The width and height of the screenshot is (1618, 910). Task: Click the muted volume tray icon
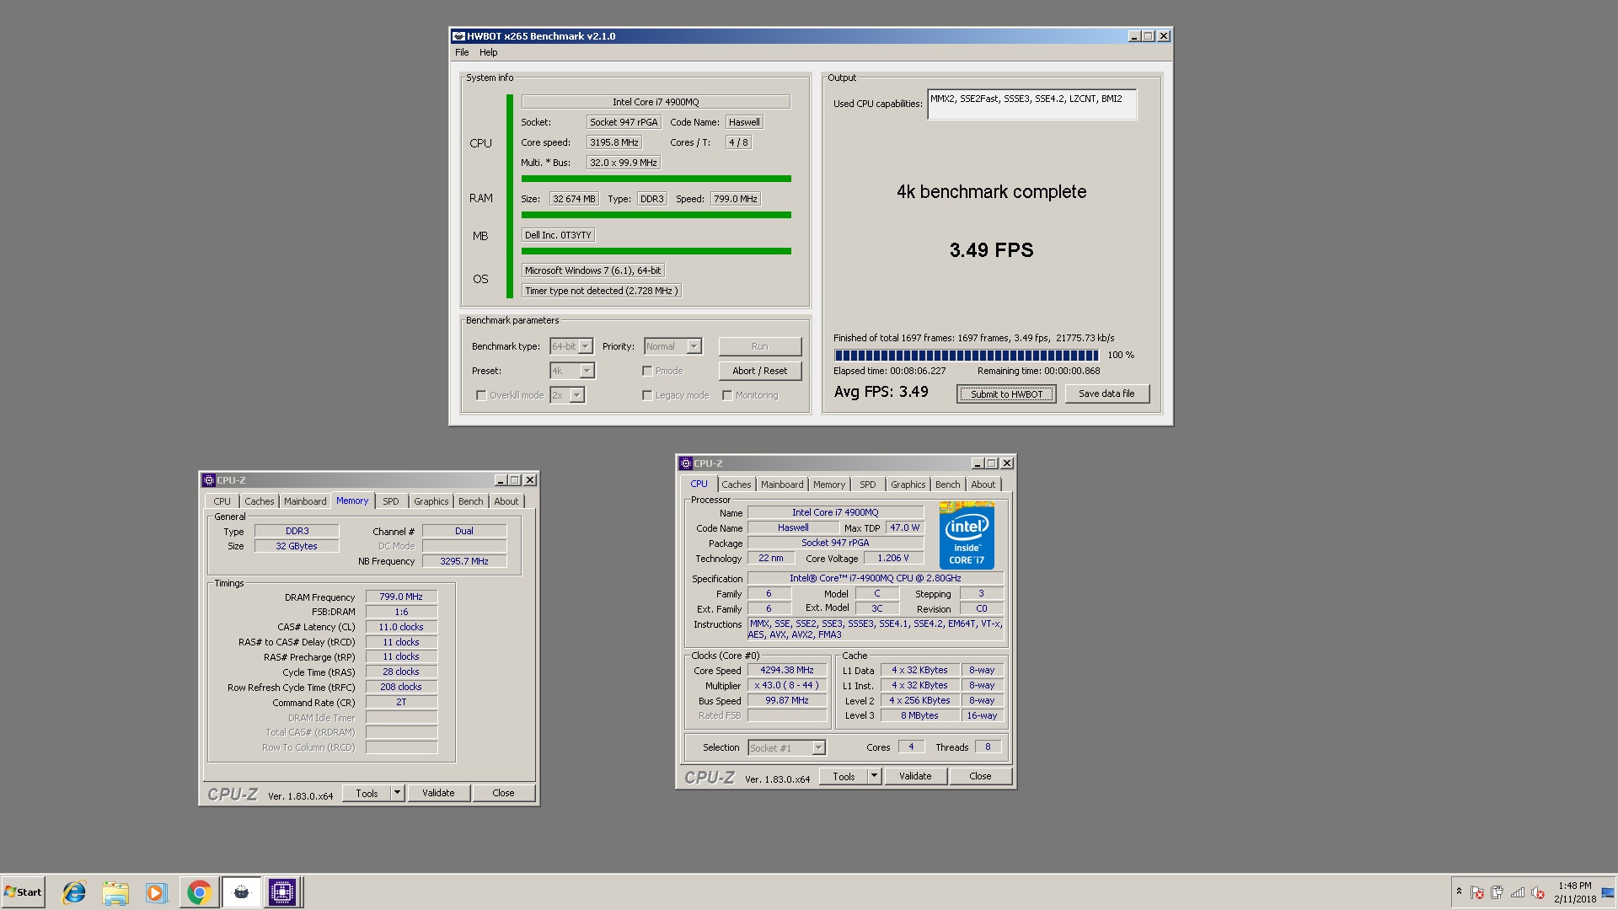coord(1538,892)
